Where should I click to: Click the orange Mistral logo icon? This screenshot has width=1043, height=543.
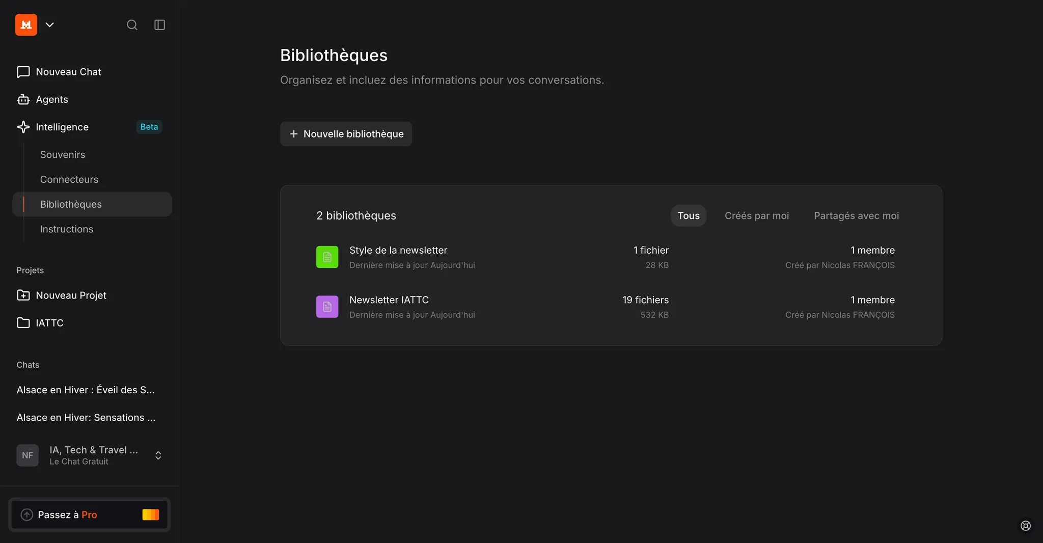click(x=26, y=25)
